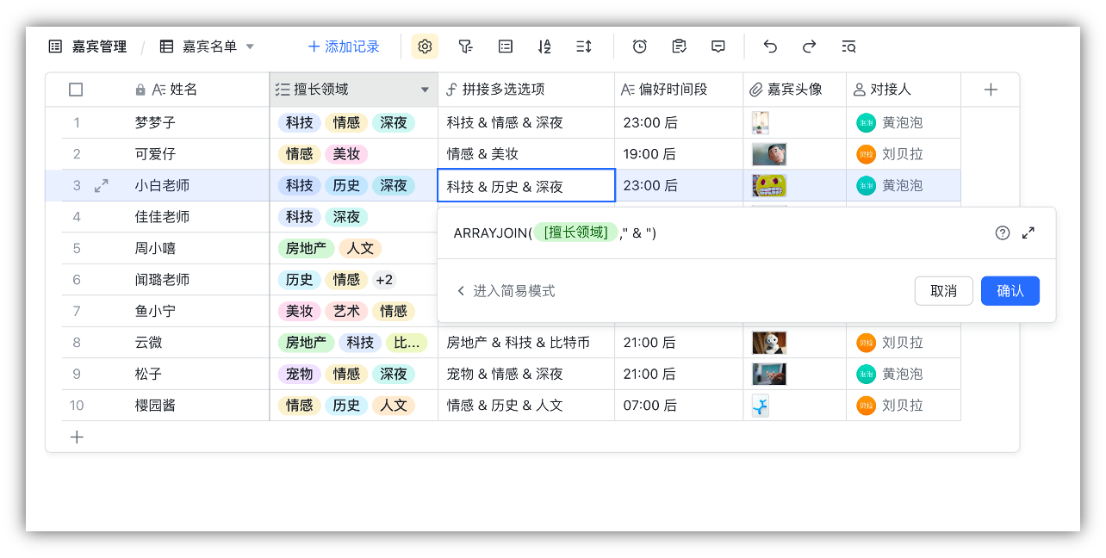Expand the formula editor to fullscreen
This screenshot has height=558, width=1106.
click(1028, 232)
